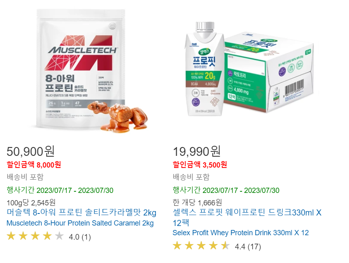Click the first star of Selex rating
349x263 pixels.
point(177,246)
